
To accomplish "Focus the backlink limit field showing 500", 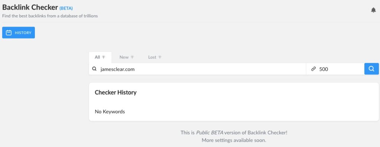I will [335, 69].
